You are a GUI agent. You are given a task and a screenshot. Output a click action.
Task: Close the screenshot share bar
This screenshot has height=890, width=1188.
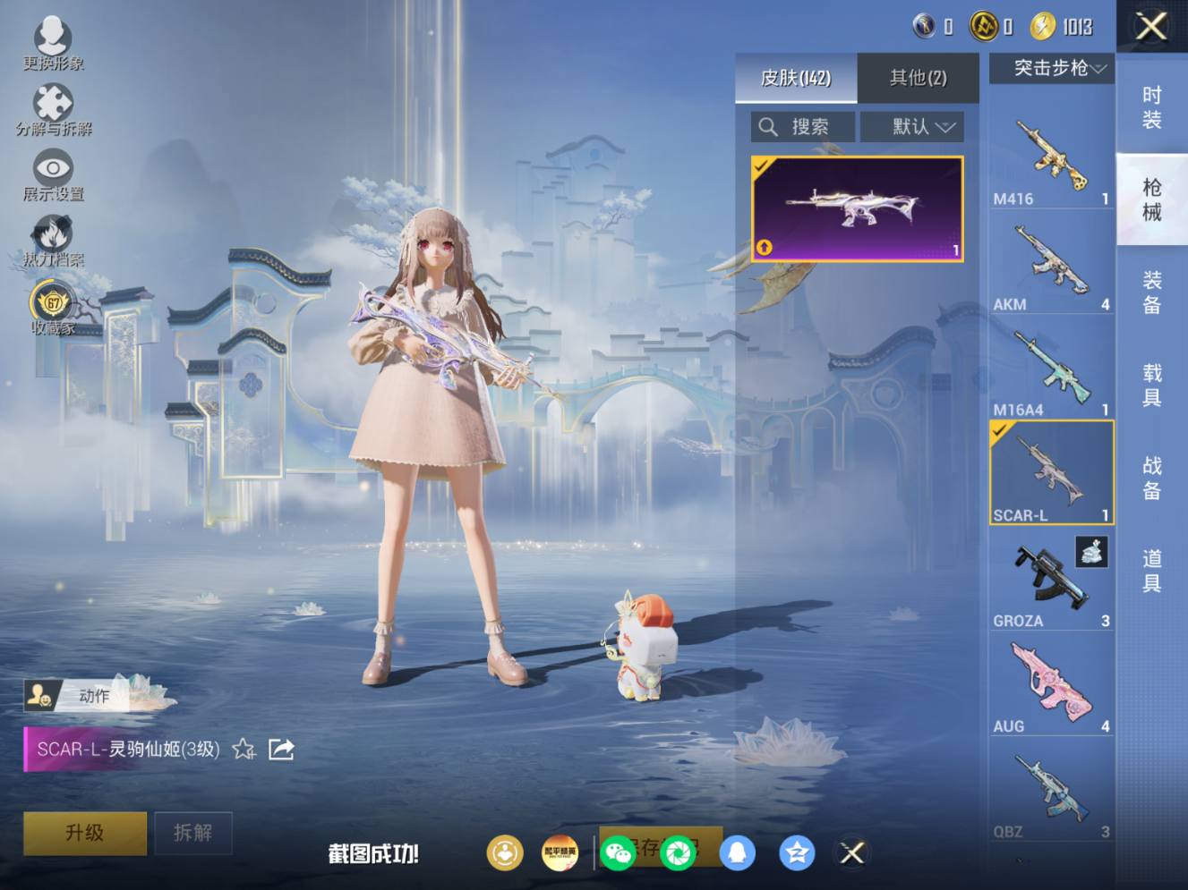pyautogui.click(x=852, y=852)
